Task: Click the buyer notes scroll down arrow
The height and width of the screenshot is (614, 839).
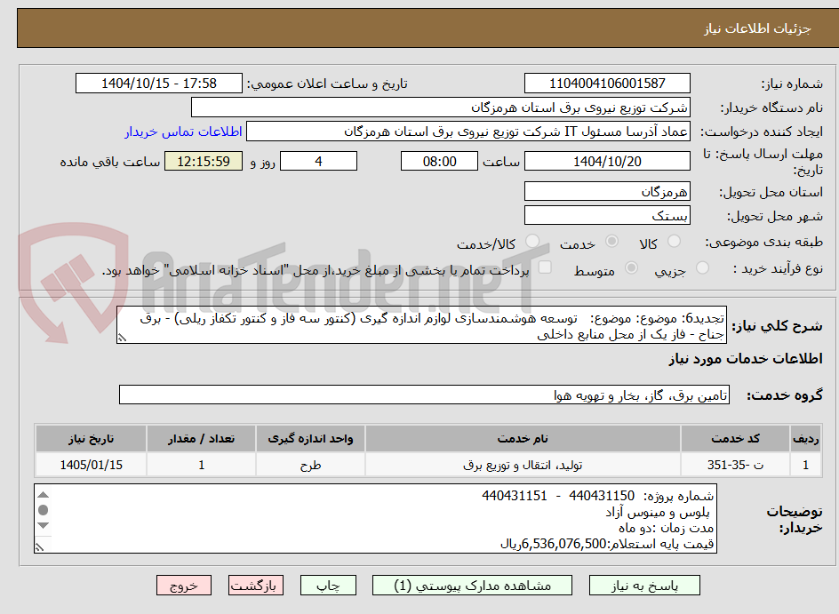Action: [44, 525]
